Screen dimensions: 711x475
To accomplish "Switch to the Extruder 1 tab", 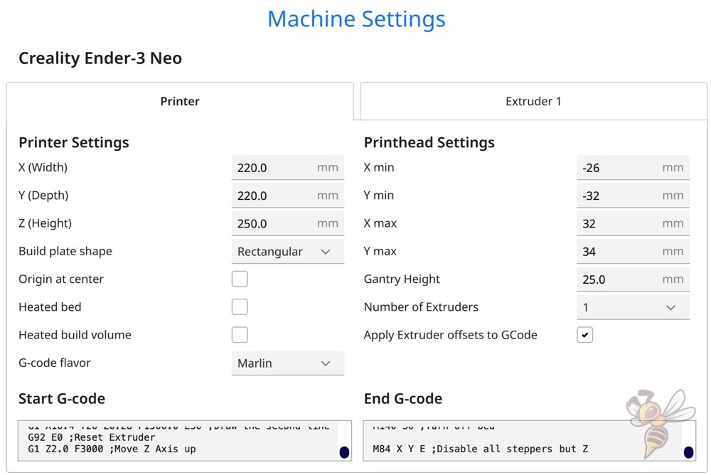I will tap(533, 101).
